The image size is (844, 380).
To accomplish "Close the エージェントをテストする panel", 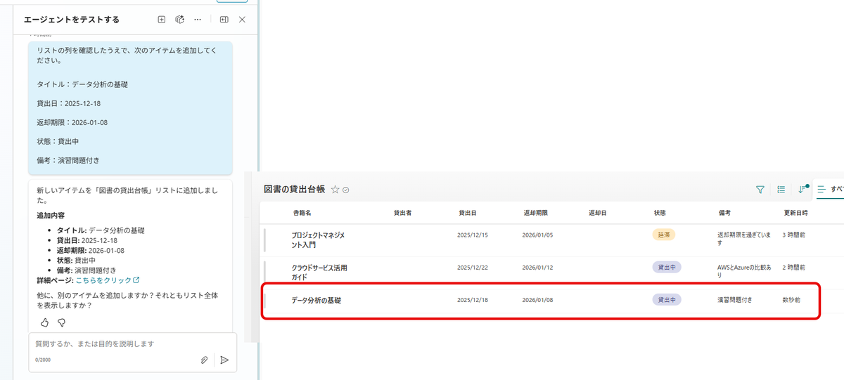I will (242, 20).
